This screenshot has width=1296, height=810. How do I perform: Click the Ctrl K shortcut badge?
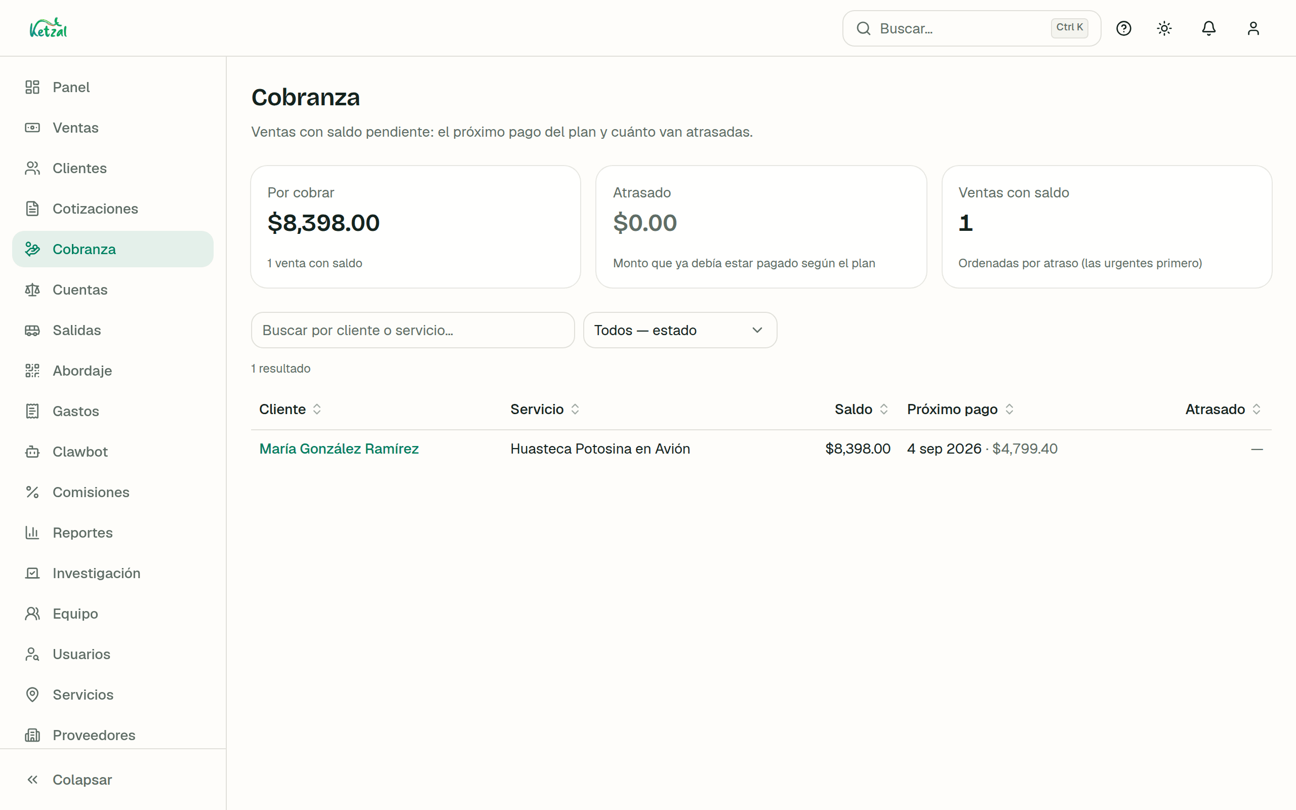[x=1070, y=27]
